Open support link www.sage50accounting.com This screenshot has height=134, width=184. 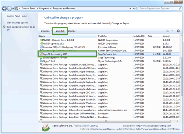153,126
